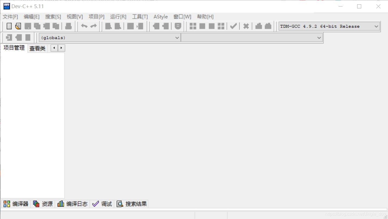This screenshot has width=388, height=219.
Task: Select the 资源 bottom tab
Action: pyautogui.click(x=43, y=204)
